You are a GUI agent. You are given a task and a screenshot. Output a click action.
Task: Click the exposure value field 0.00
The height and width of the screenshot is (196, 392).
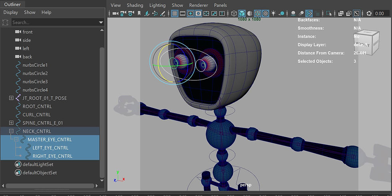(x=381, y=14)
